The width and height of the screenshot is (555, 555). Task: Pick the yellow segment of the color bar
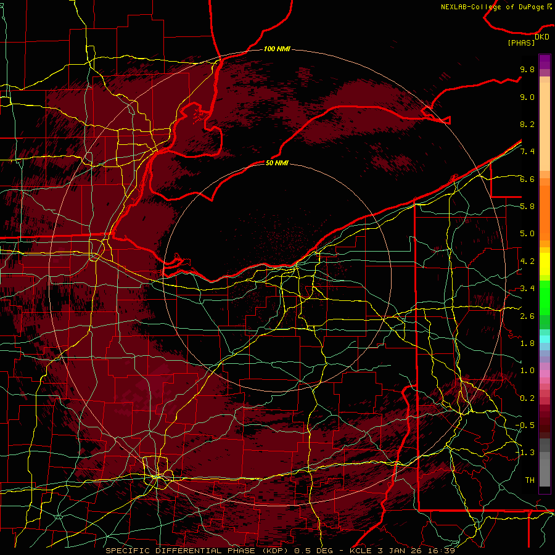pos(545,264)
